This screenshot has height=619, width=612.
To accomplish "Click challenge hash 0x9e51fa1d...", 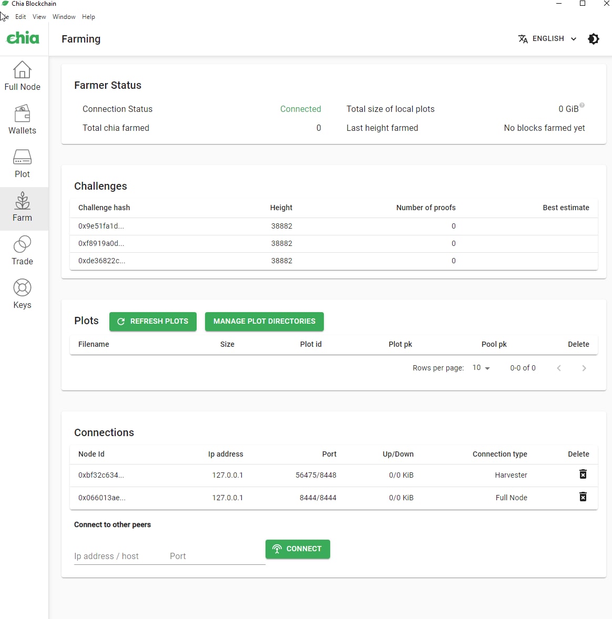I will [x=101, y=226].
